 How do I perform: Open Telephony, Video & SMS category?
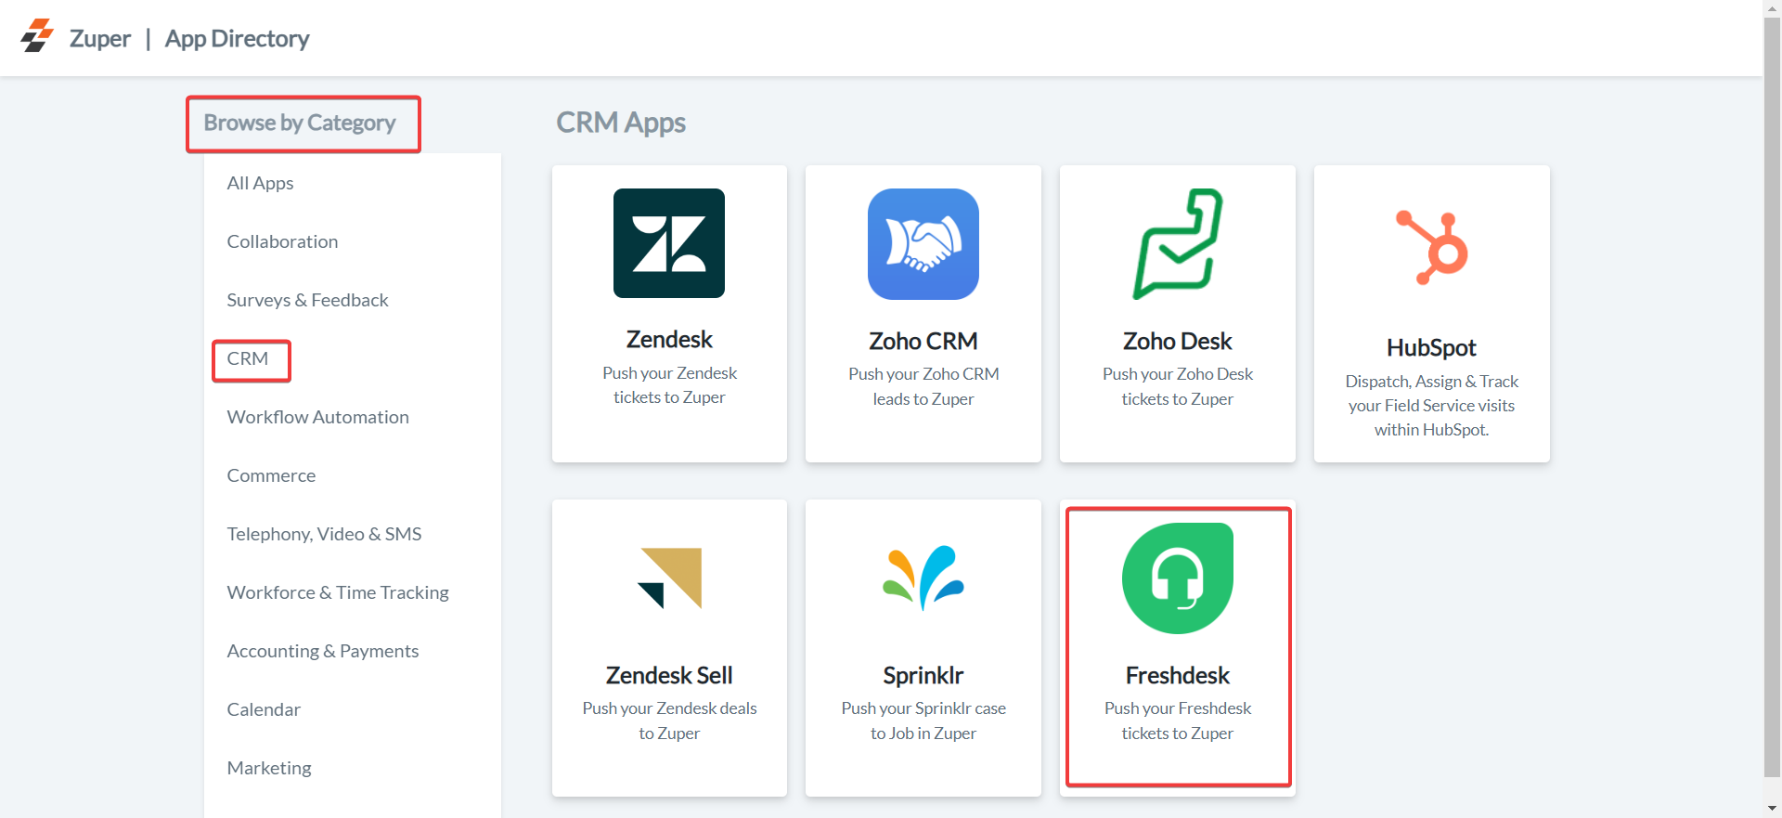point(324,534)
